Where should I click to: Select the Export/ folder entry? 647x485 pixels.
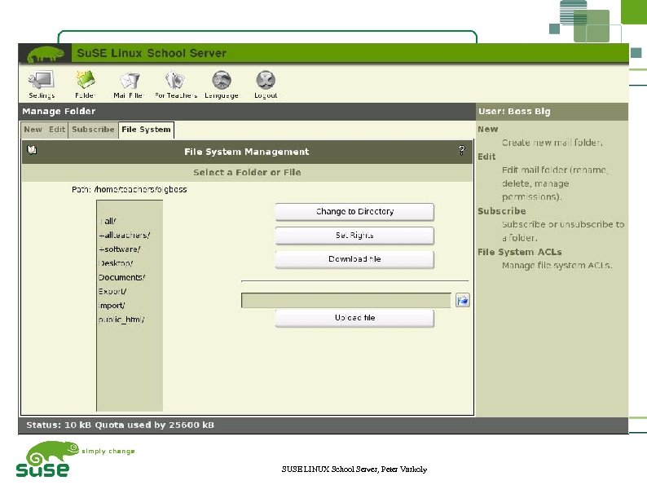point(112,292)
